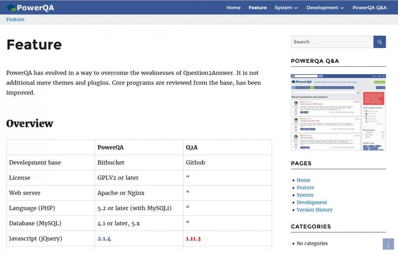Open System link in Pages sidebar
The height and width of the screenshot is (255, 398).
[x=305, y=195]
